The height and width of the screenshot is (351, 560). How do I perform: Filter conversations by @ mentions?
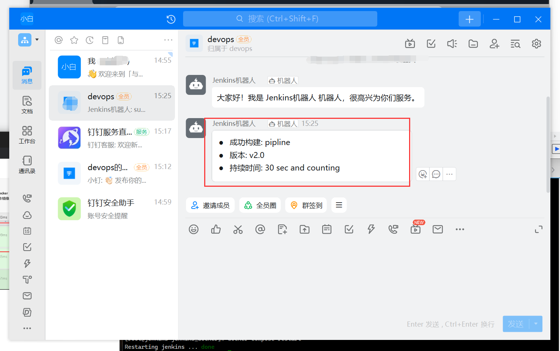pyautogui.click(x=58, y=40)
